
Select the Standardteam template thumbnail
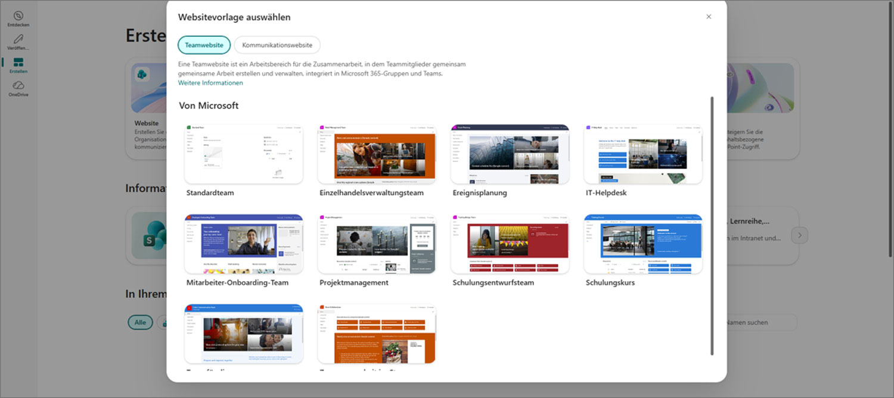pyautogui.click(x=244, y=154)
